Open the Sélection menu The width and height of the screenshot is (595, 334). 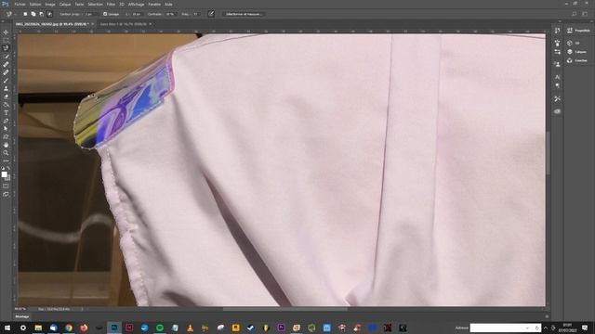point(95,4)
